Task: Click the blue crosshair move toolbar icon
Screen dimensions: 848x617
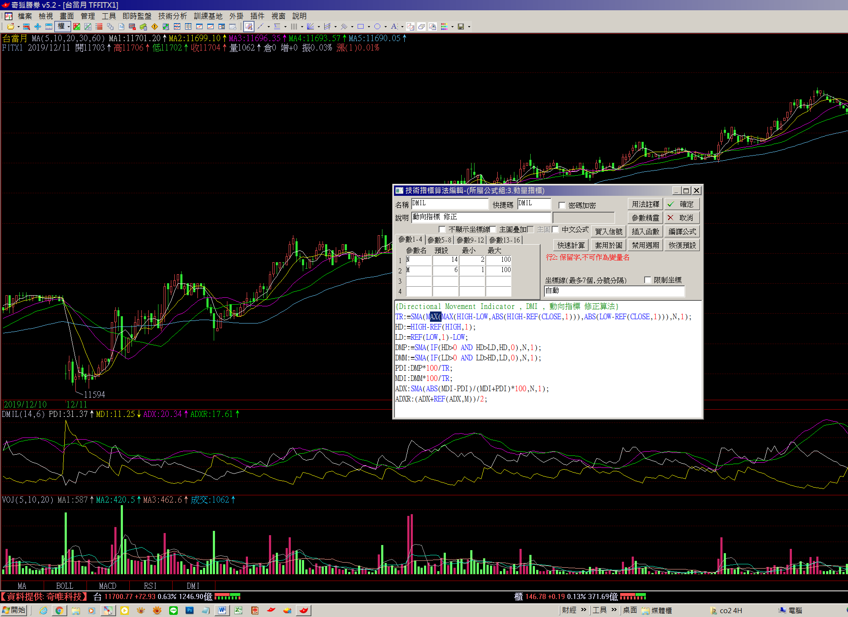Action: pos(38,27)
